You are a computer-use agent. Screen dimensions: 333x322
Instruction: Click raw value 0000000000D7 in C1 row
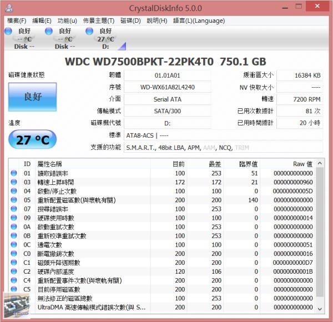point(293,263)
